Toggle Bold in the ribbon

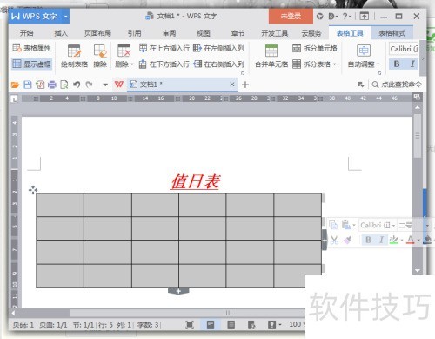pos(397,64)
